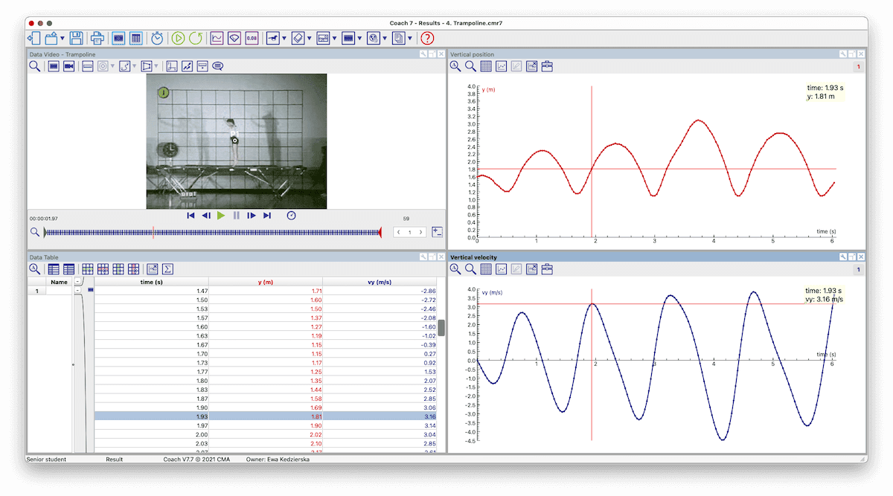Click the toolbox icon in Vertical position pane
The height and width of the screenshot is (496, 893).
(x=548, y=66)
